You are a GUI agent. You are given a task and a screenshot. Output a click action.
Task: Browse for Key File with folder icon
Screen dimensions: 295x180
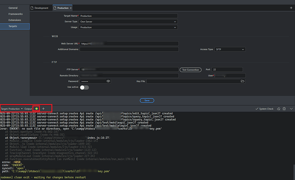(x=242, y=81)
